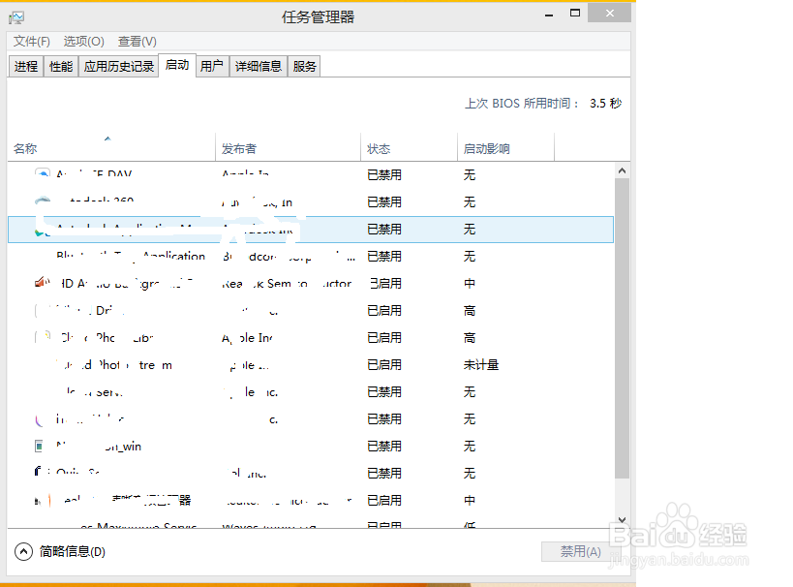
Task: Click the scrollbar down arrow
Action: 623,519
